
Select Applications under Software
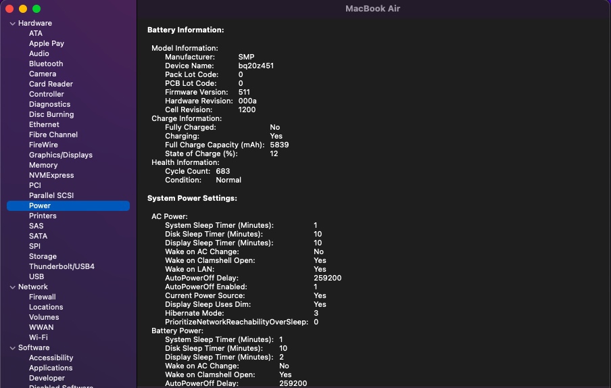tap(51, 368)
